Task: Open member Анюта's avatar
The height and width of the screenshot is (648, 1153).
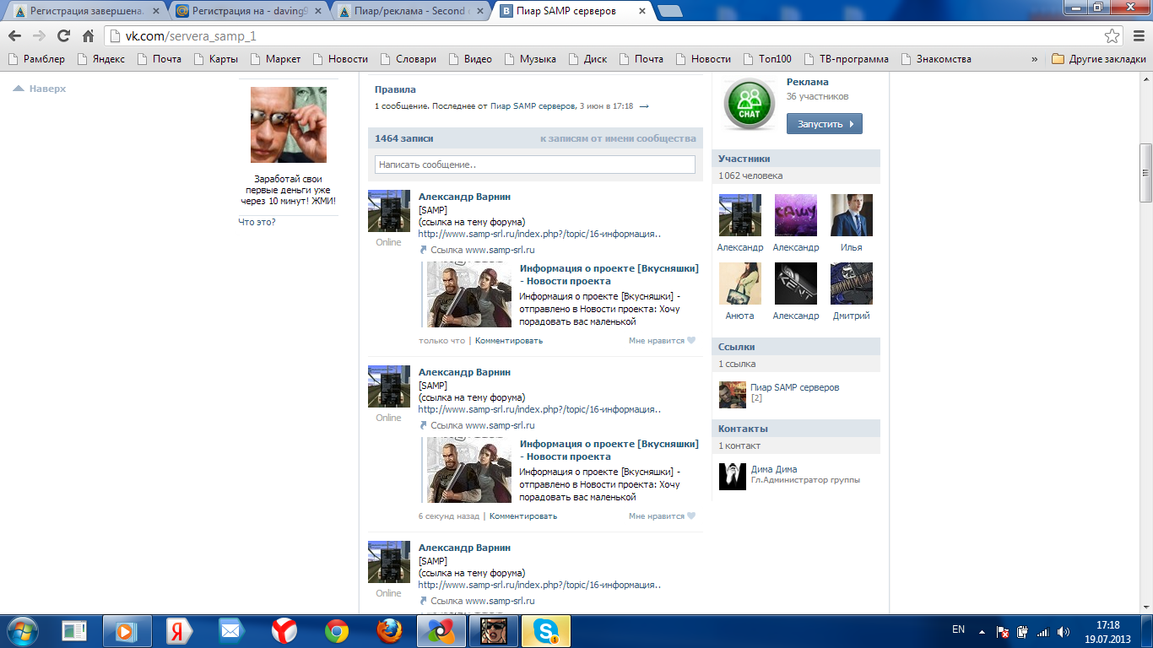Action: [x=740, y=283]
